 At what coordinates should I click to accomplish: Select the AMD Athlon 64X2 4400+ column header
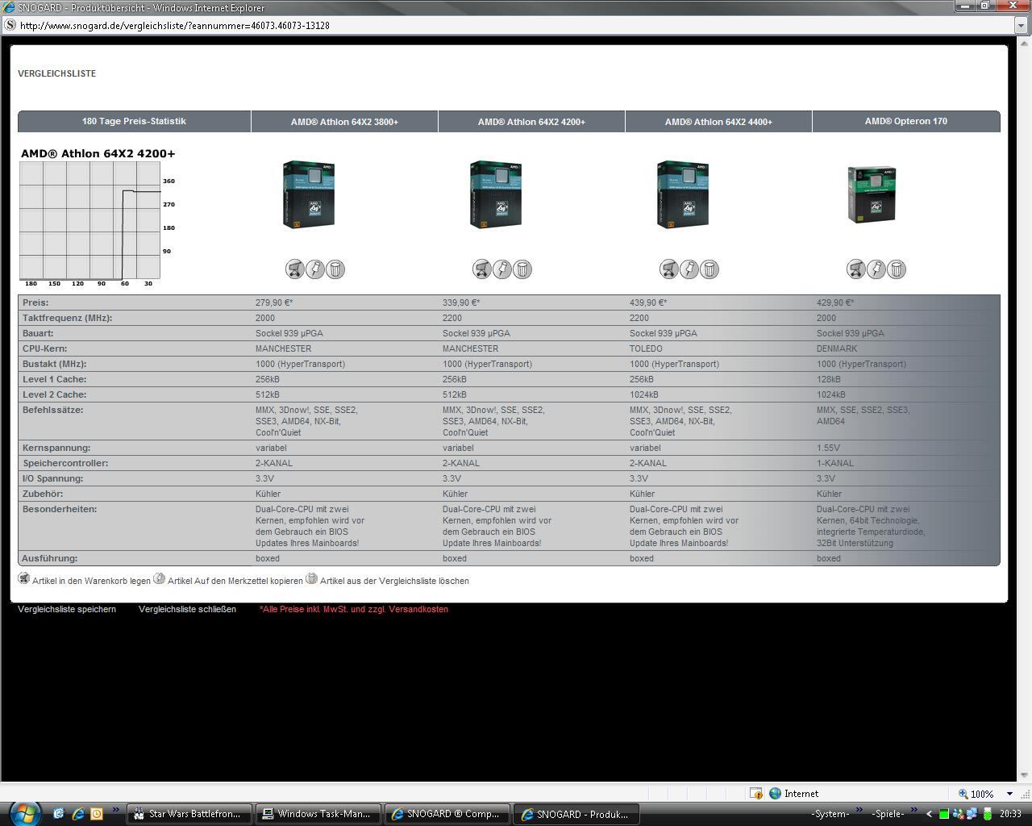click(x=718, y=122)
